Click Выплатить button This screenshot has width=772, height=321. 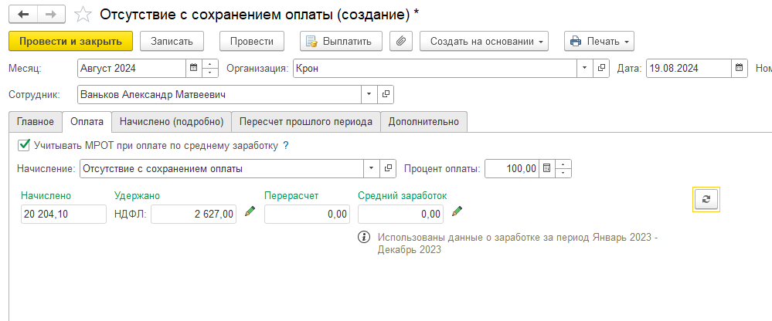(x=342, y=42)
